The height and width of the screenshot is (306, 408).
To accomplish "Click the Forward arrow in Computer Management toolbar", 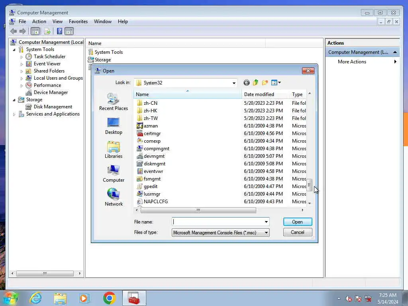I will click(x=23, y=31).
